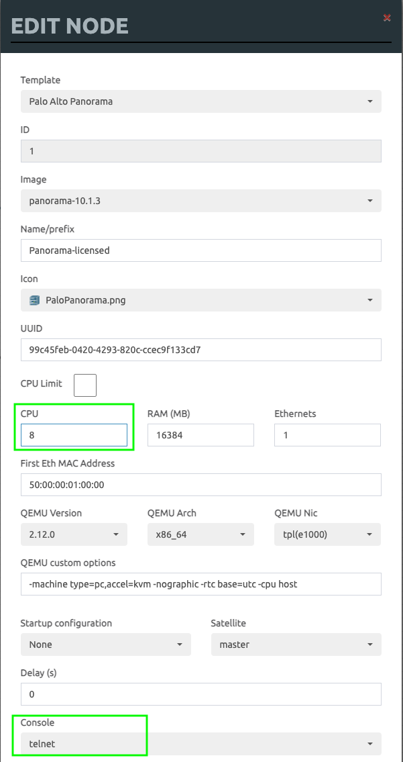403x762 pixels.
Task: Click the CPU field containing 8
Action: [x=74, y=435]
